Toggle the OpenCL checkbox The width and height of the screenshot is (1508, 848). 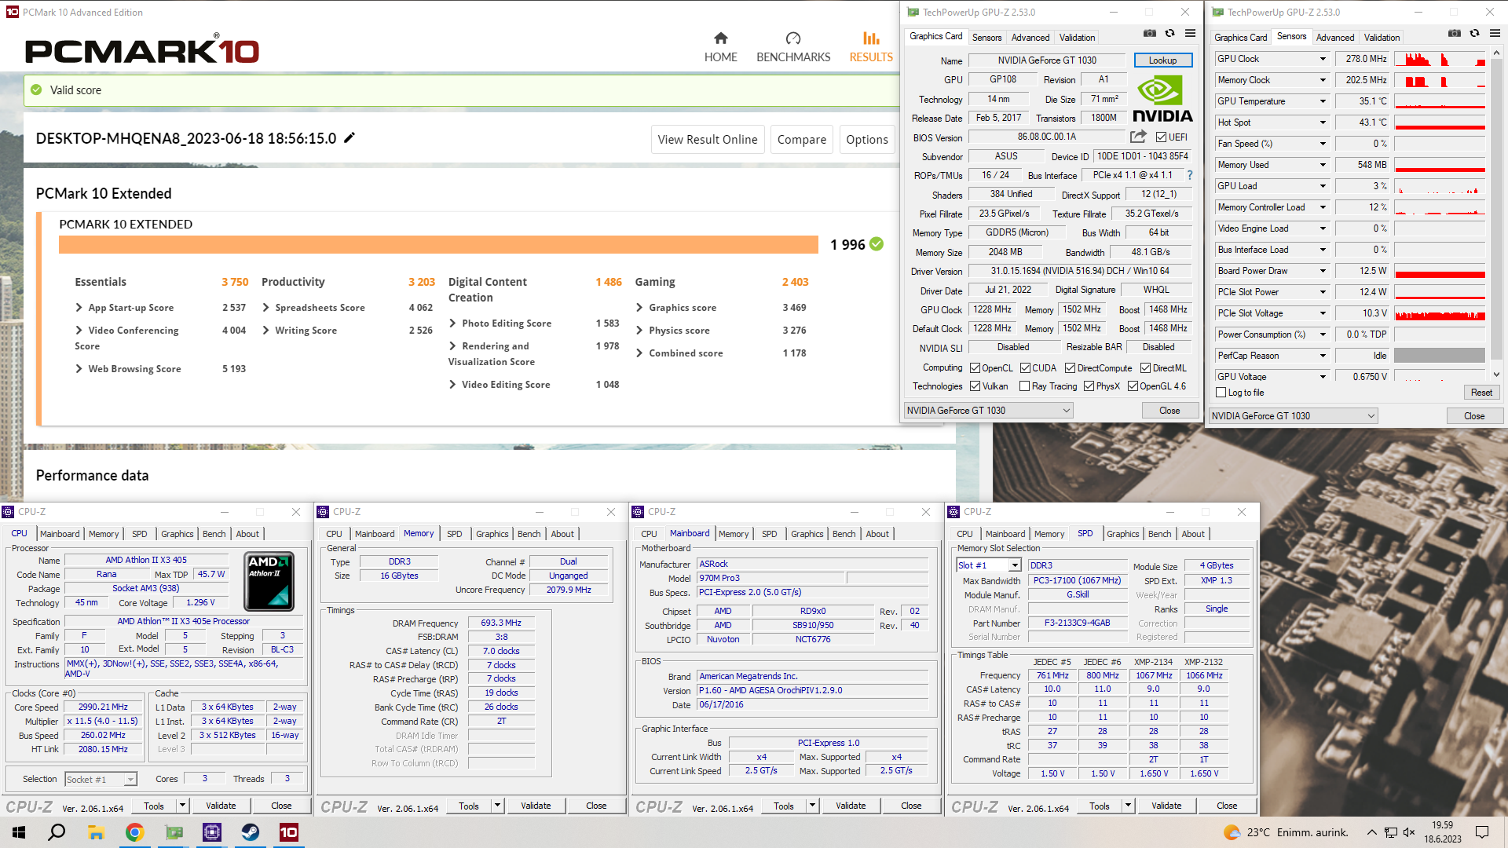[975, 368]
